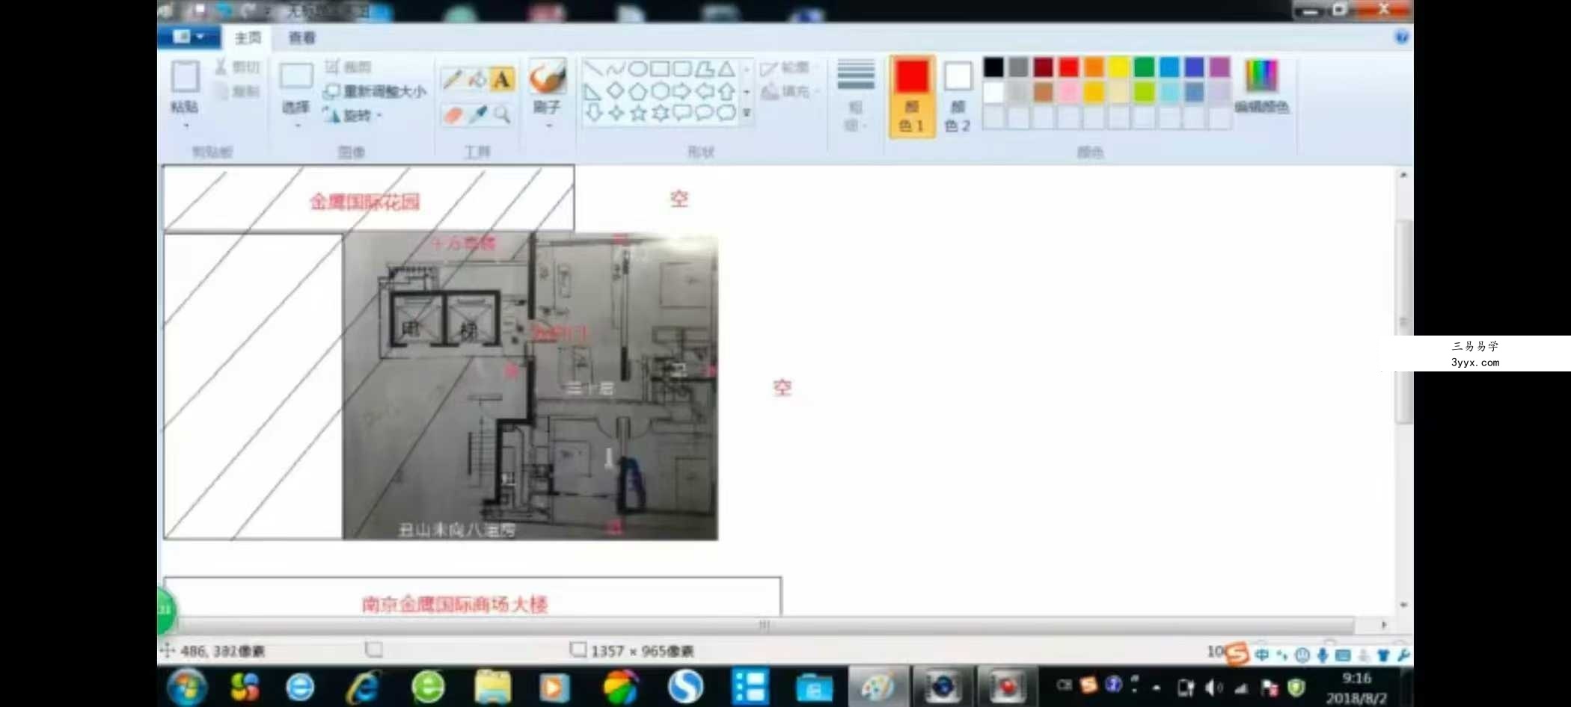Select the Fill with color bucket tool

pos(477,79)
